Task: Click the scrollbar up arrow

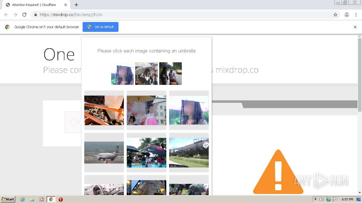Action: click(x=360, y=36)
